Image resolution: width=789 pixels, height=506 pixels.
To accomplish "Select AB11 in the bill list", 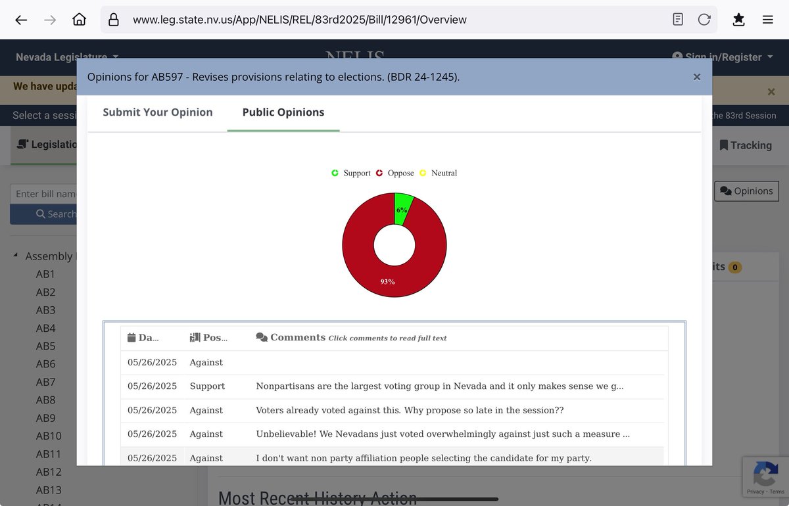I will pyautogui.click(x=49, y=454).
